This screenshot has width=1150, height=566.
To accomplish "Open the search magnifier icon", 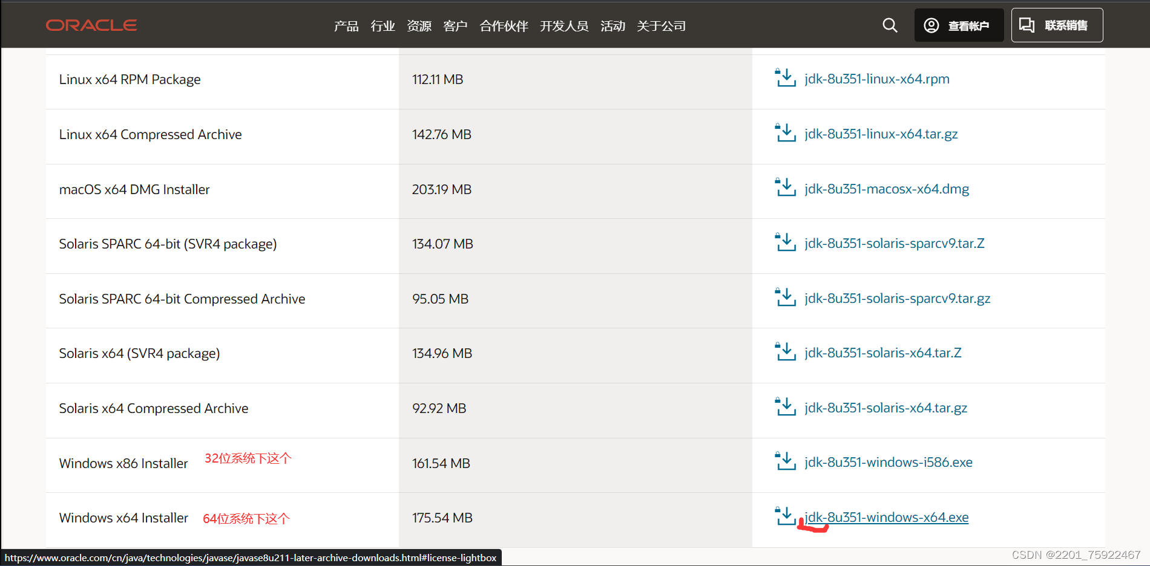I will coord(890,25).
